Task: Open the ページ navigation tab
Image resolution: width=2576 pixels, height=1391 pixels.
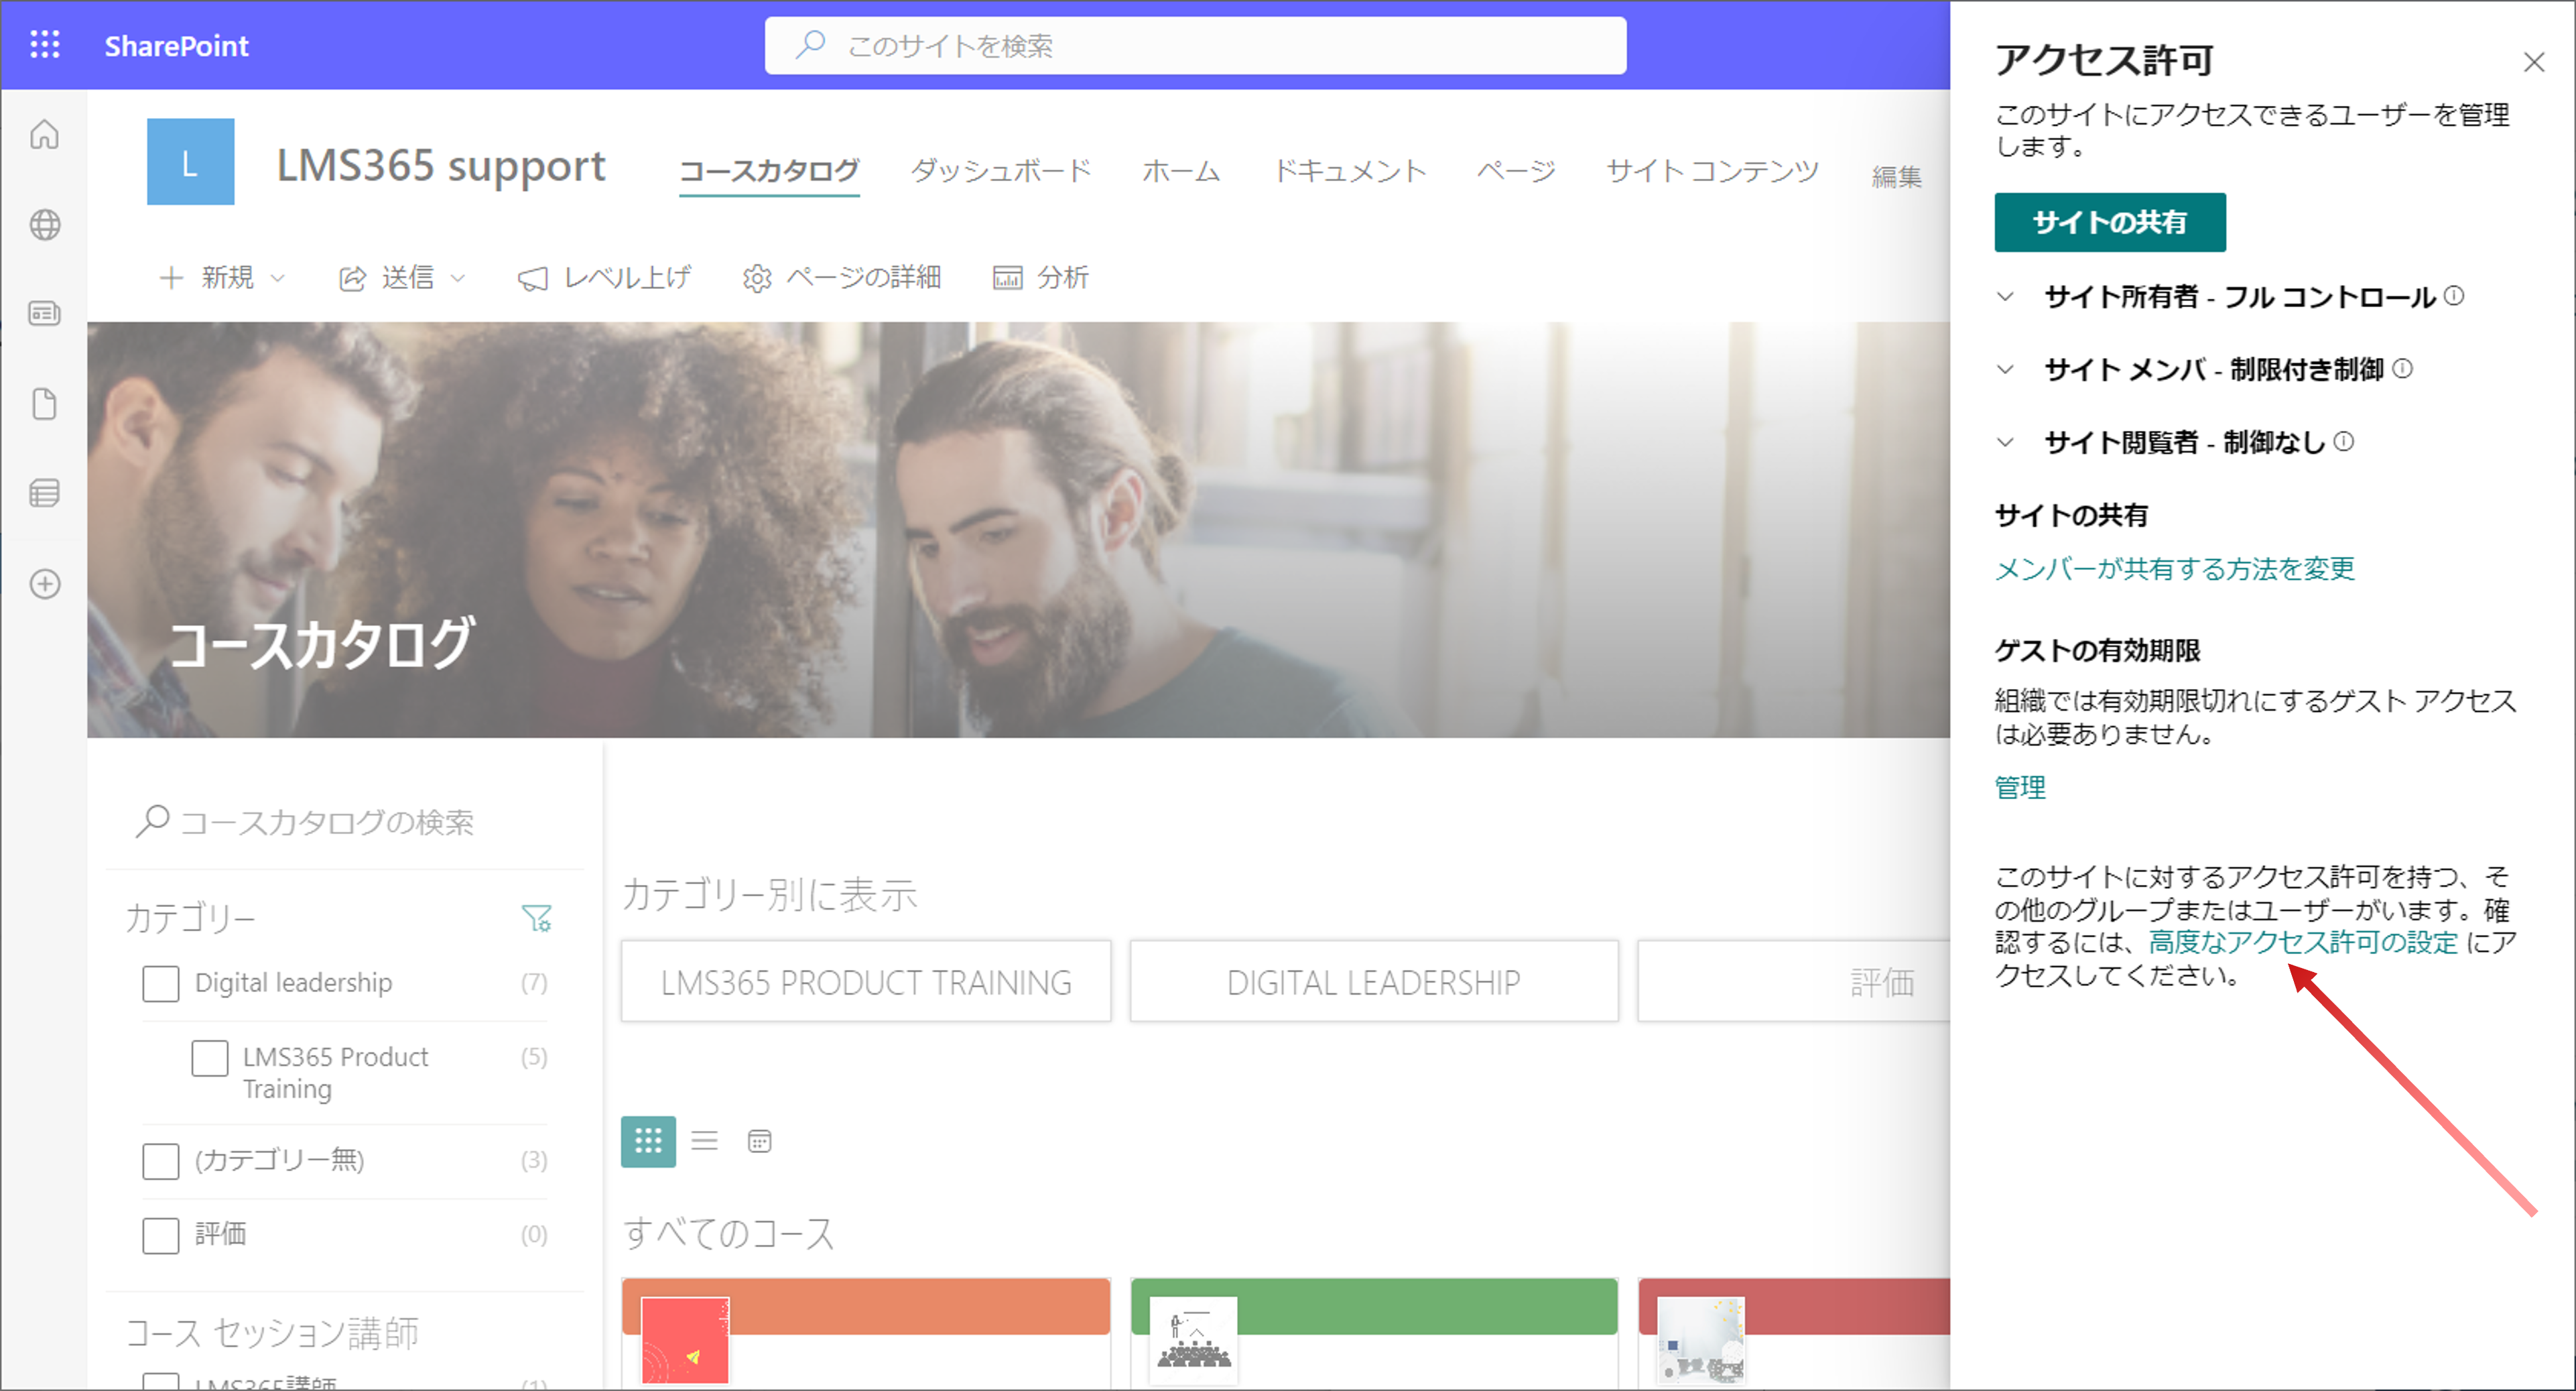Action: (x=1516, y=171)
